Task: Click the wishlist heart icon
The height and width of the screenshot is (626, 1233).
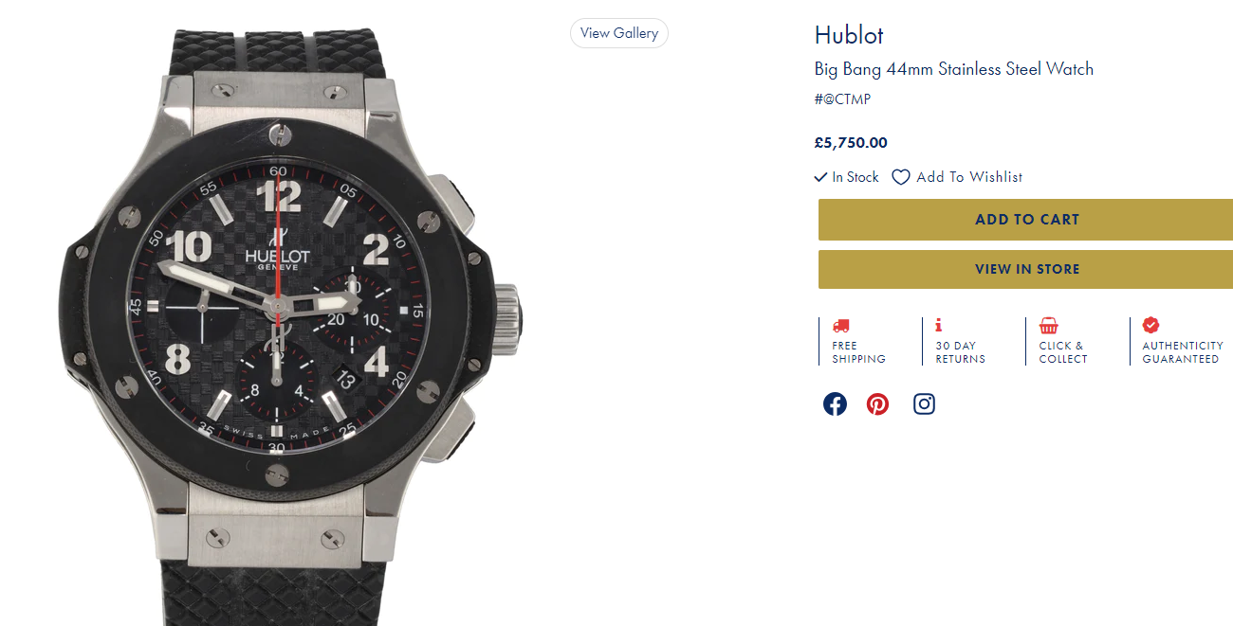Action: tap(901, 177)
